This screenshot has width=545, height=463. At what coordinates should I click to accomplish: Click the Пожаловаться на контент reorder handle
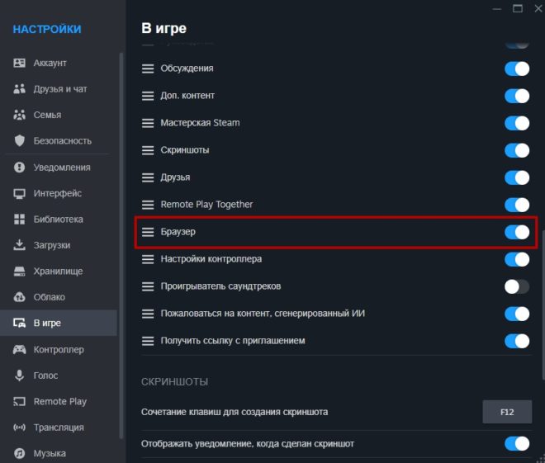pyautogui.click(x=148, y=314)
